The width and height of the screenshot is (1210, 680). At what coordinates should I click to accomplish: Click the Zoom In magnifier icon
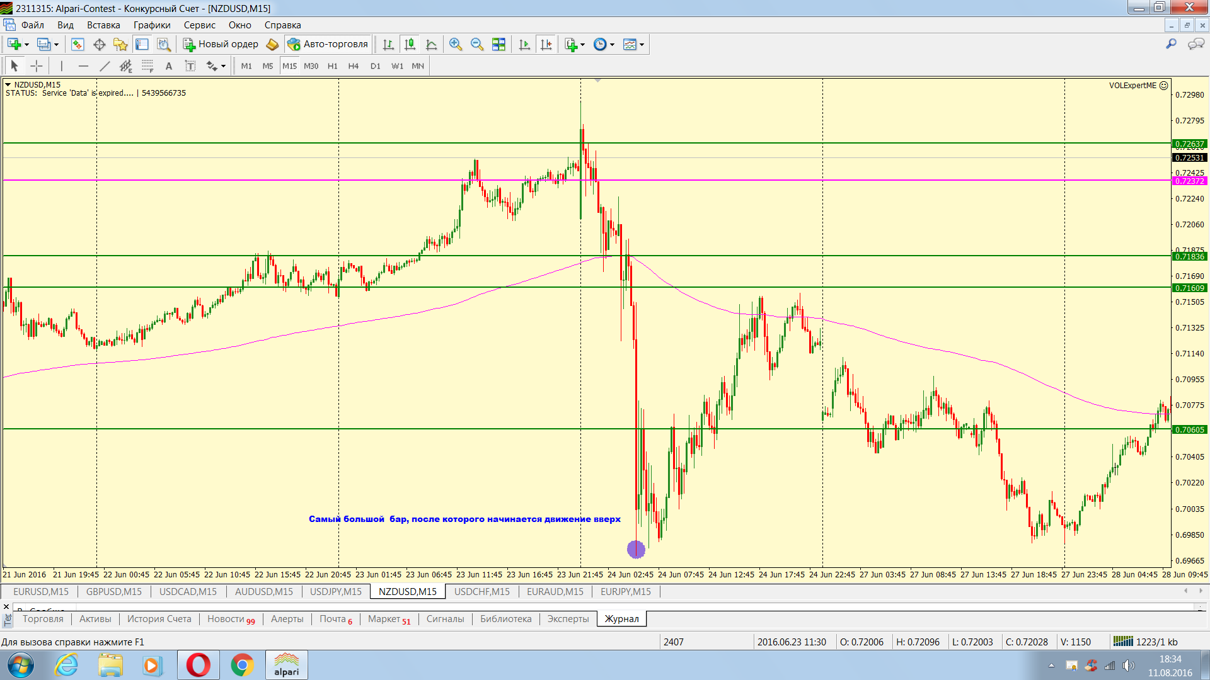click(455, 44)
